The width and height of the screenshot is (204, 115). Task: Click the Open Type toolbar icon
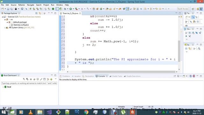click(x=107, y=9)
